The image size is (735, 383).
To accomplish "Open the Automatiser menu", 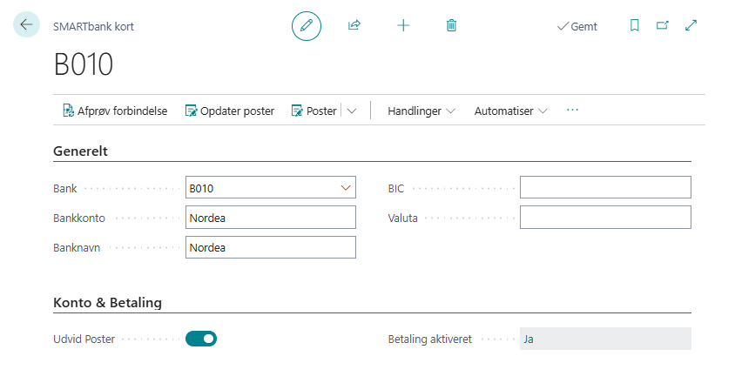I will pyautogui.click(x=510, y=111).
